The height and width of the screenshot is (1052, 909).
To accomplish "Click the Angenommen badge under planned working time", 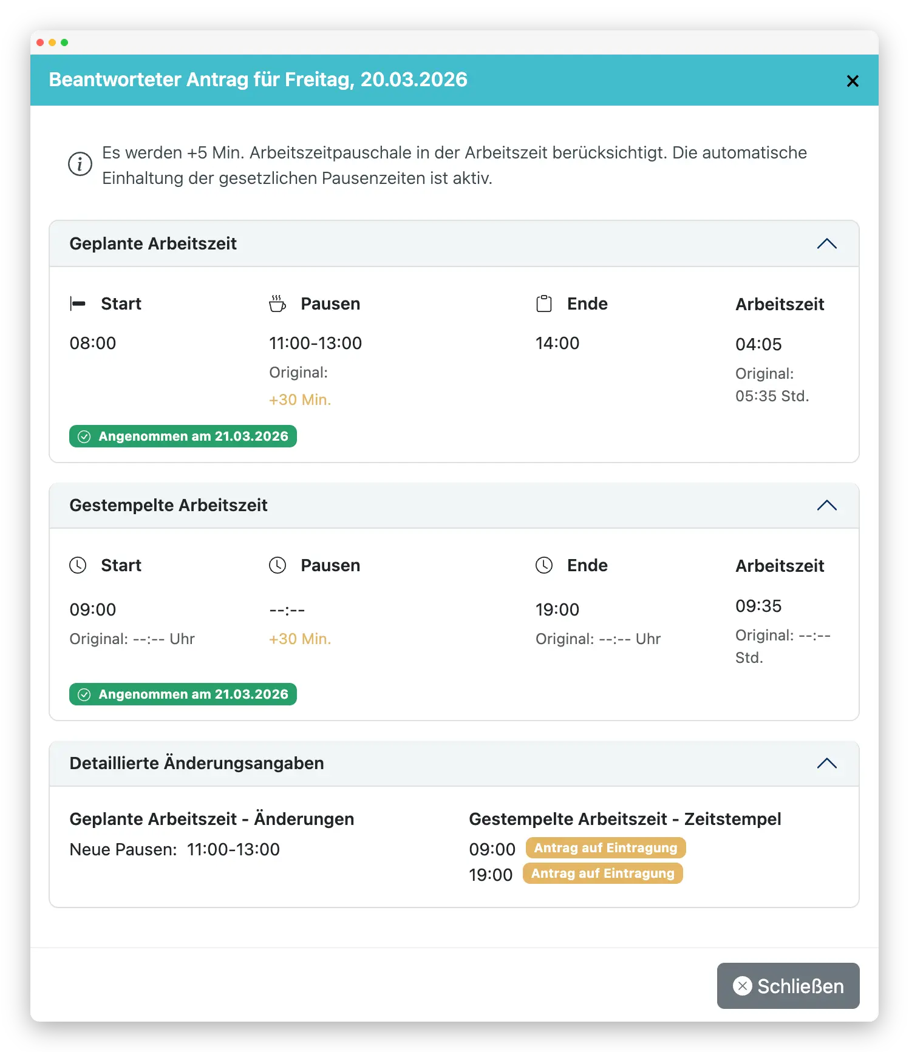I will click(183, 436).
